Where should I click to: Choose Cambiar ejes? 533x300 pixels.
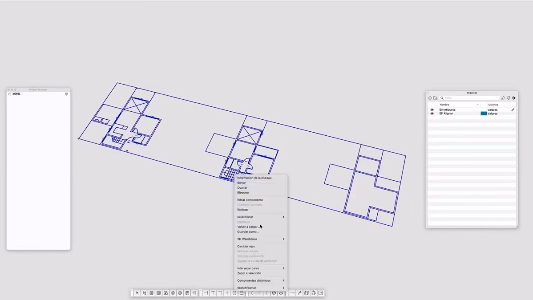(246, 246)
